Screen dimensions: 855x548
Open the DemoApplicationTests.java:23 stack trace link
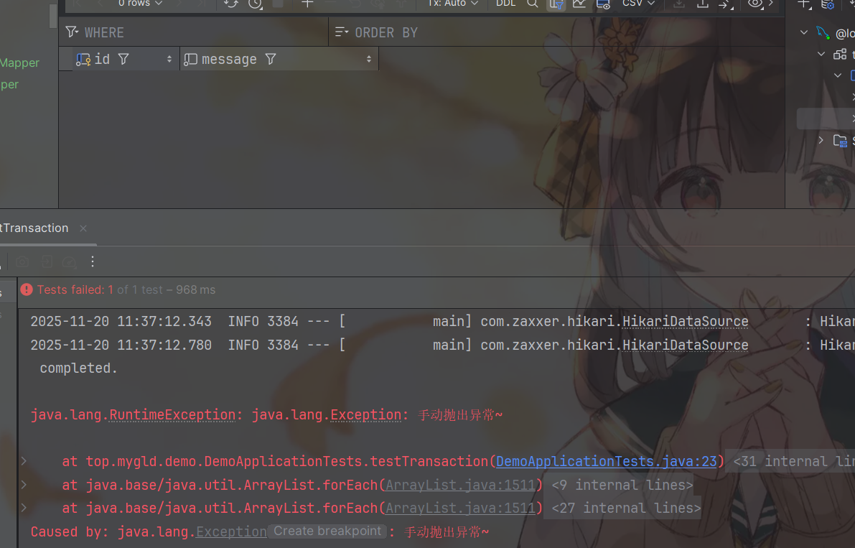coord(606,461)
